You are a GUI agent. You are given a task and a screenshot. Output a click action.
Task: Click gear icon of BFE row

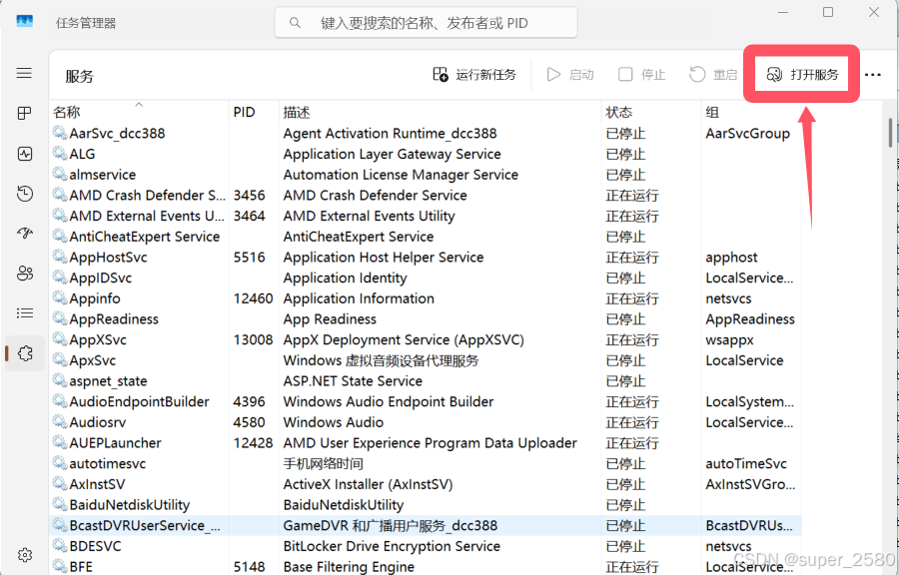coord(60,566)
